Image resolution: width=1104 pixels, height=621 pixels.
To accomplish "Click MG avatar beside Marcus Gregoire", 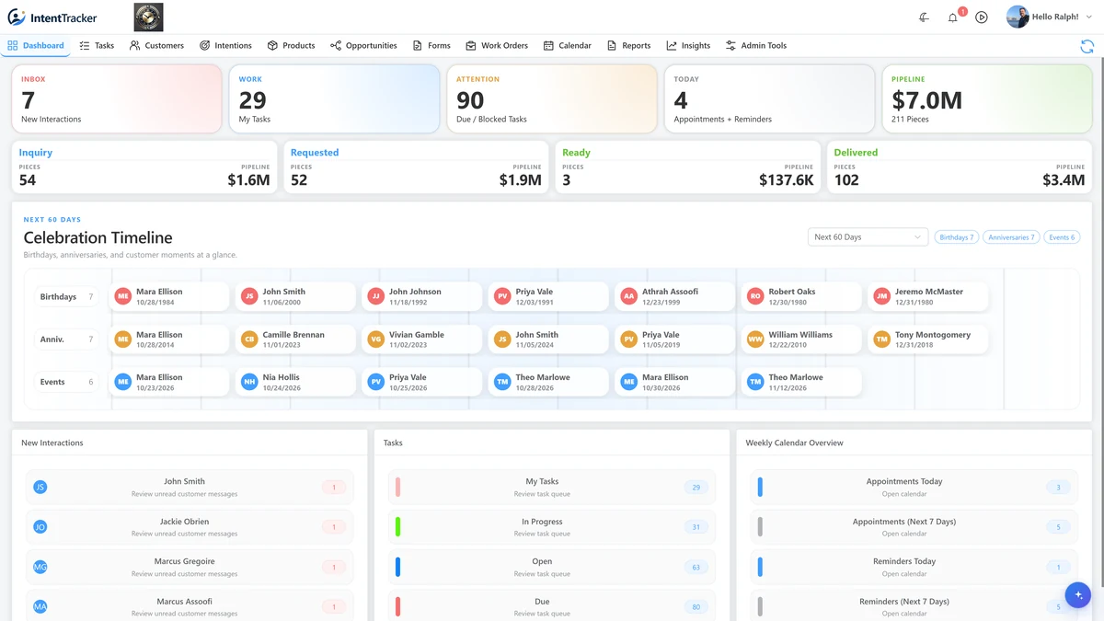I will (40, 567).
